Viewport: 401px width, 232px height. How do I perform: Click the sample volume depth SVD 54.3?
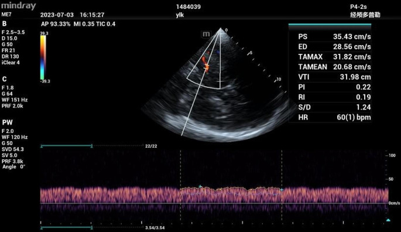coord(12,149)
